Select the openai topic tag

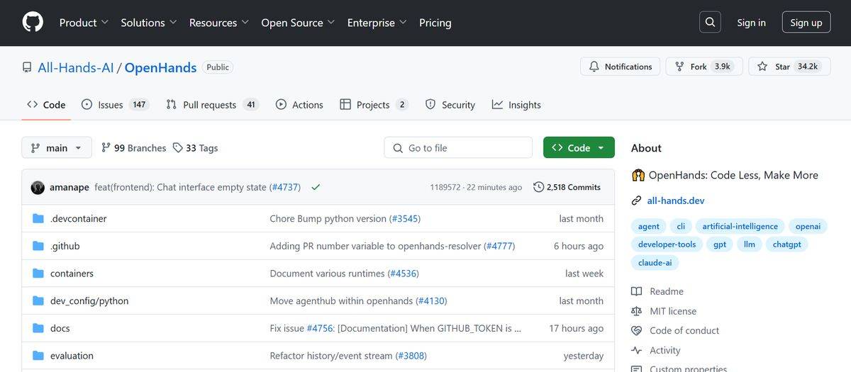[x=808, y=226]
